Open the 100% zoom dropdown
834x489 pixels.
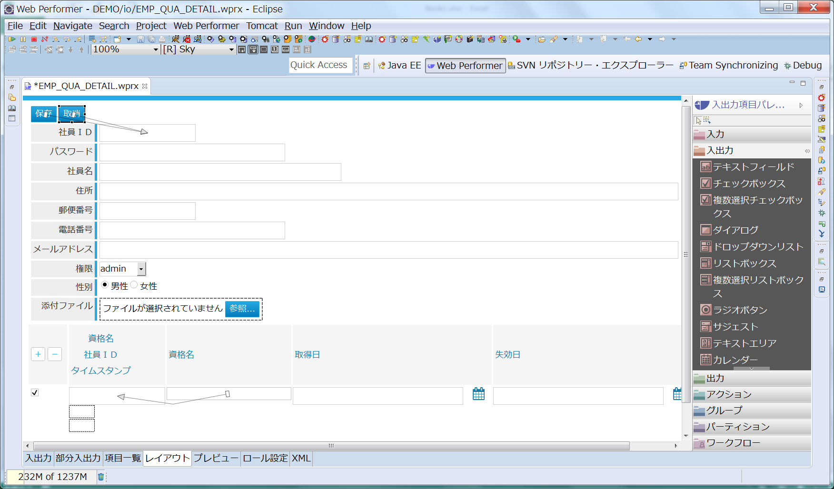155,49
